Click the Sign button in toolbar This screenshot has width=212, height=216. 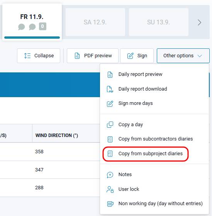tap(137, 56)
